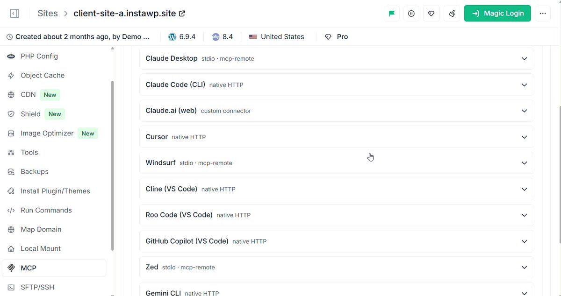Go back to Sites breadcrumb
This screenshot has height=296, width=561.
coord(48,14)
